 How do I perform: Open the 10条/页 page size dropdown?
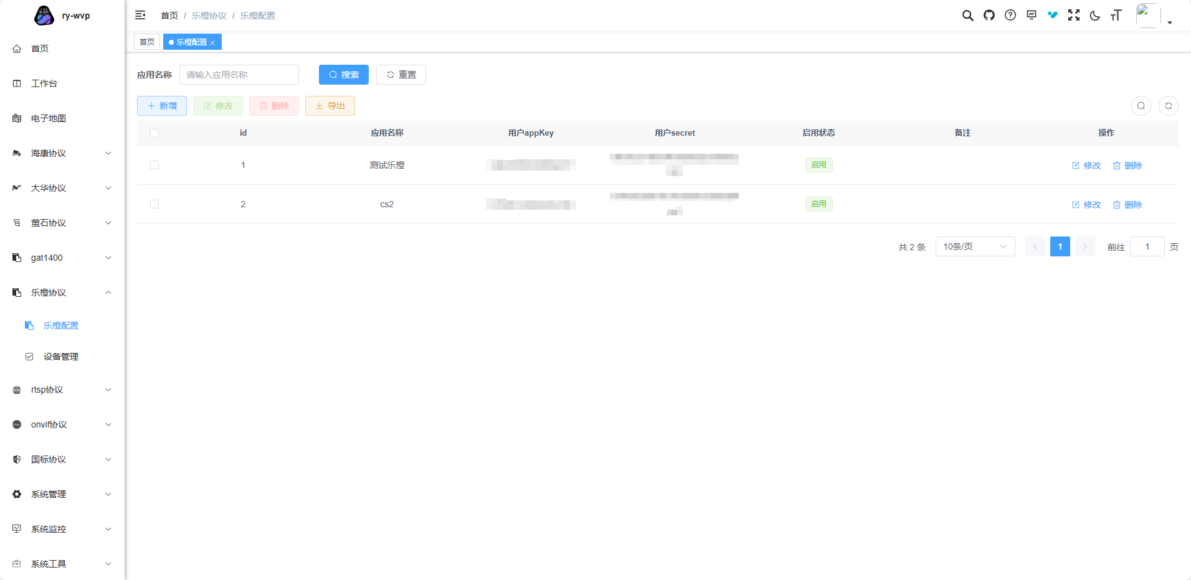pyautogui.click(x=975, y=246)
